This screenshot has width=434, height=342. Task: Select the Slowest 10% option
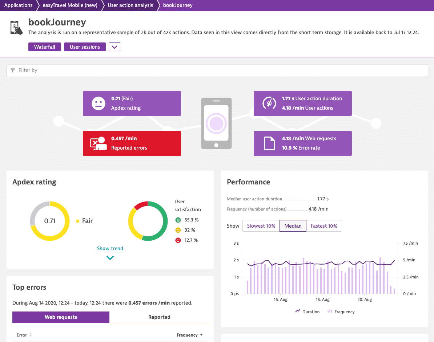(x=261, y=226)
